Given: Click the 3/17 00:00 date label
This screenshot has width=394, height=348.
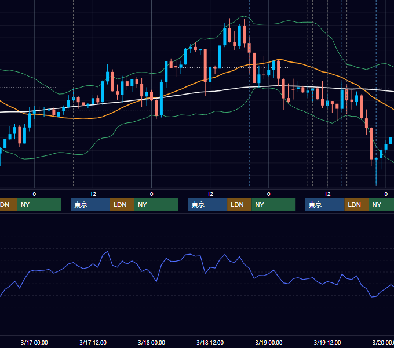Looking at the screenshot, I should [34, 342].
